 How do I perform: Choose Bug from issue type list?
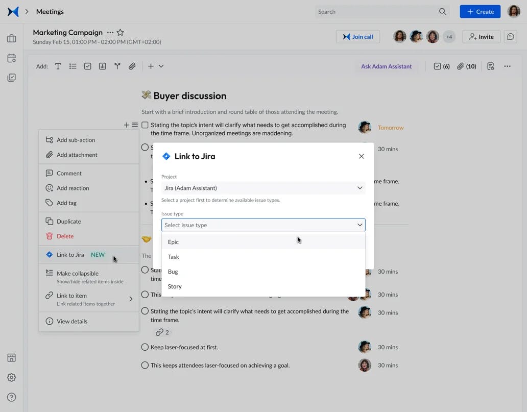point(173,272)
